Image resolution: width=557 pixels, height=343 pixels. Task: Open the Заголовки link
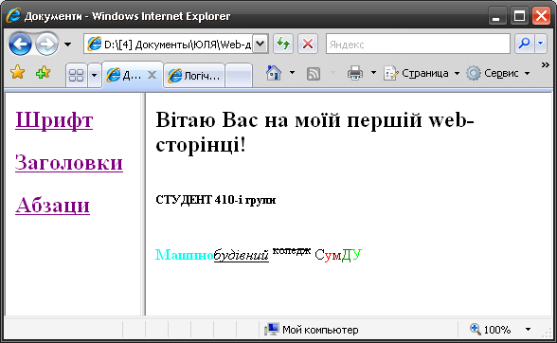tap(69, 163)
